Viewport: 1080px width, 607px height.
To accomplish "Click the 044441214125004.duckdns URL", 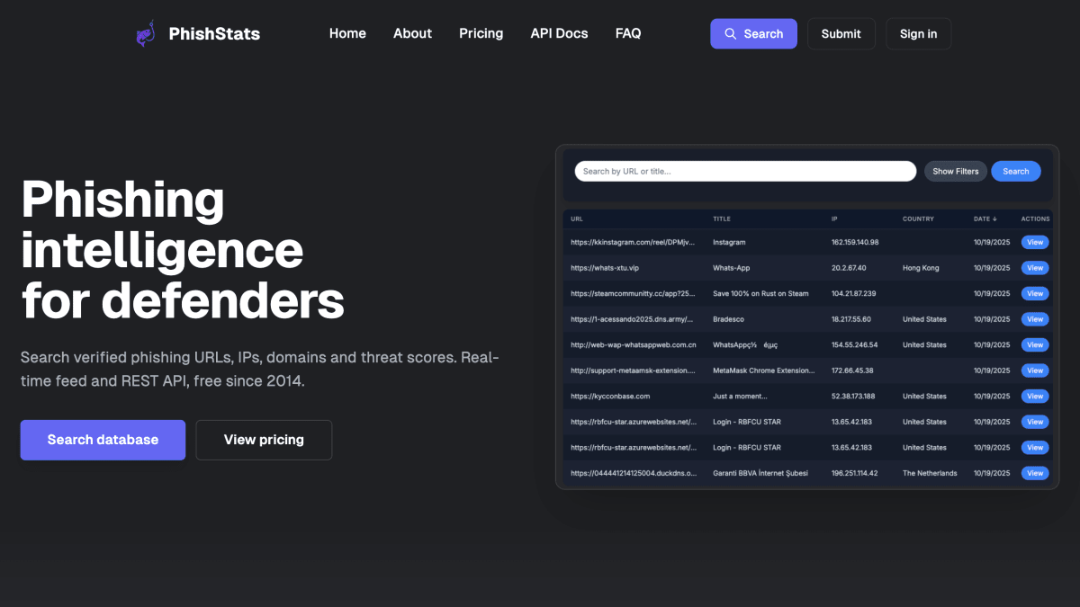I will (634, 473).
